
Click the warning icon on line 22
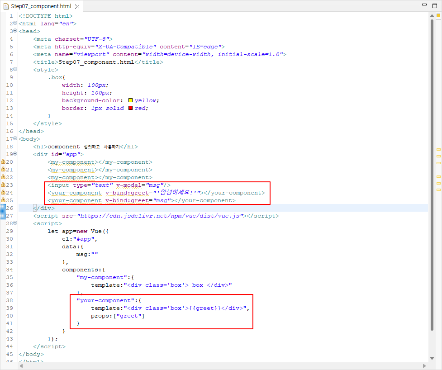point(3,177)
